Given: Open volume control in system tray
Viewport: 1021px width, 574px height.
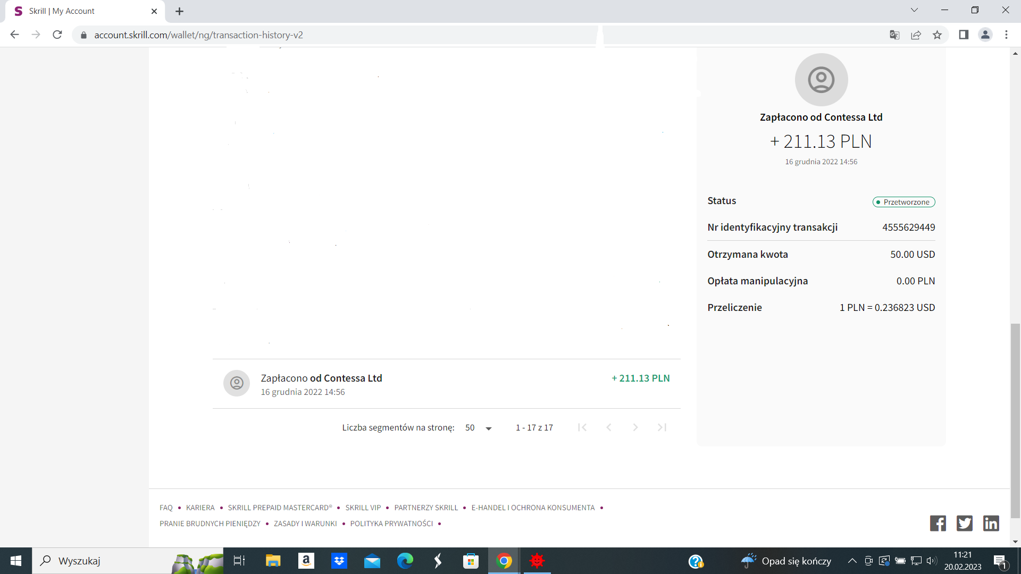Looking at the screenshot, I should click(x=931, y=561).
